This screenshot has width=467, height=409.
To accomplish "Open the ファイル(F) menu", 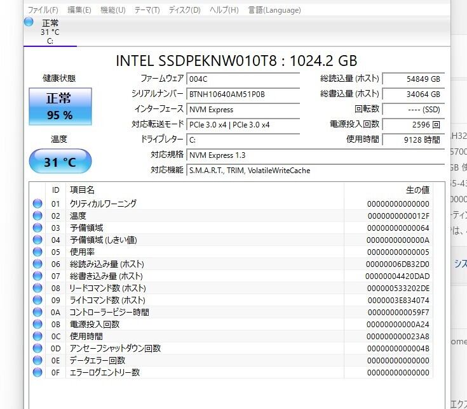I will [43, 10].
